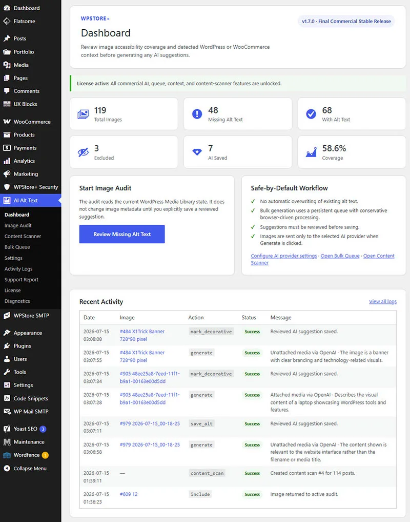Image resolution: width=410 pixels, height=522 pixels.
Task: Click the Payments dollar icon
Action: pos(7,147)
